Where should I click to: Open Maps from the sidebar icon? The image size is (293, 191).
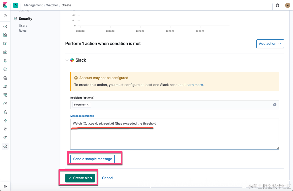click(x=5, y=61)
